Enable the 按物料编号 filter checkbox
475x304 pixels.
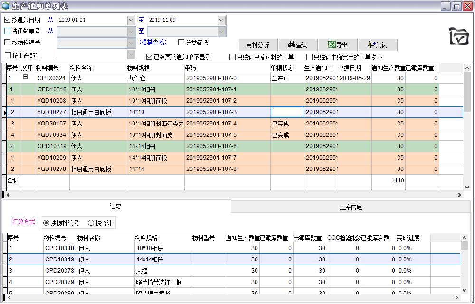point(7,43)
